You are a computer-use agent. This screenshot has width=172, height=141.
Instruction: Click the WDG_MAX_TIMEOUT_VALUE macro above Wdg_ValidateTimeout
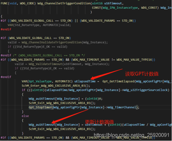(x=91, y=60)
